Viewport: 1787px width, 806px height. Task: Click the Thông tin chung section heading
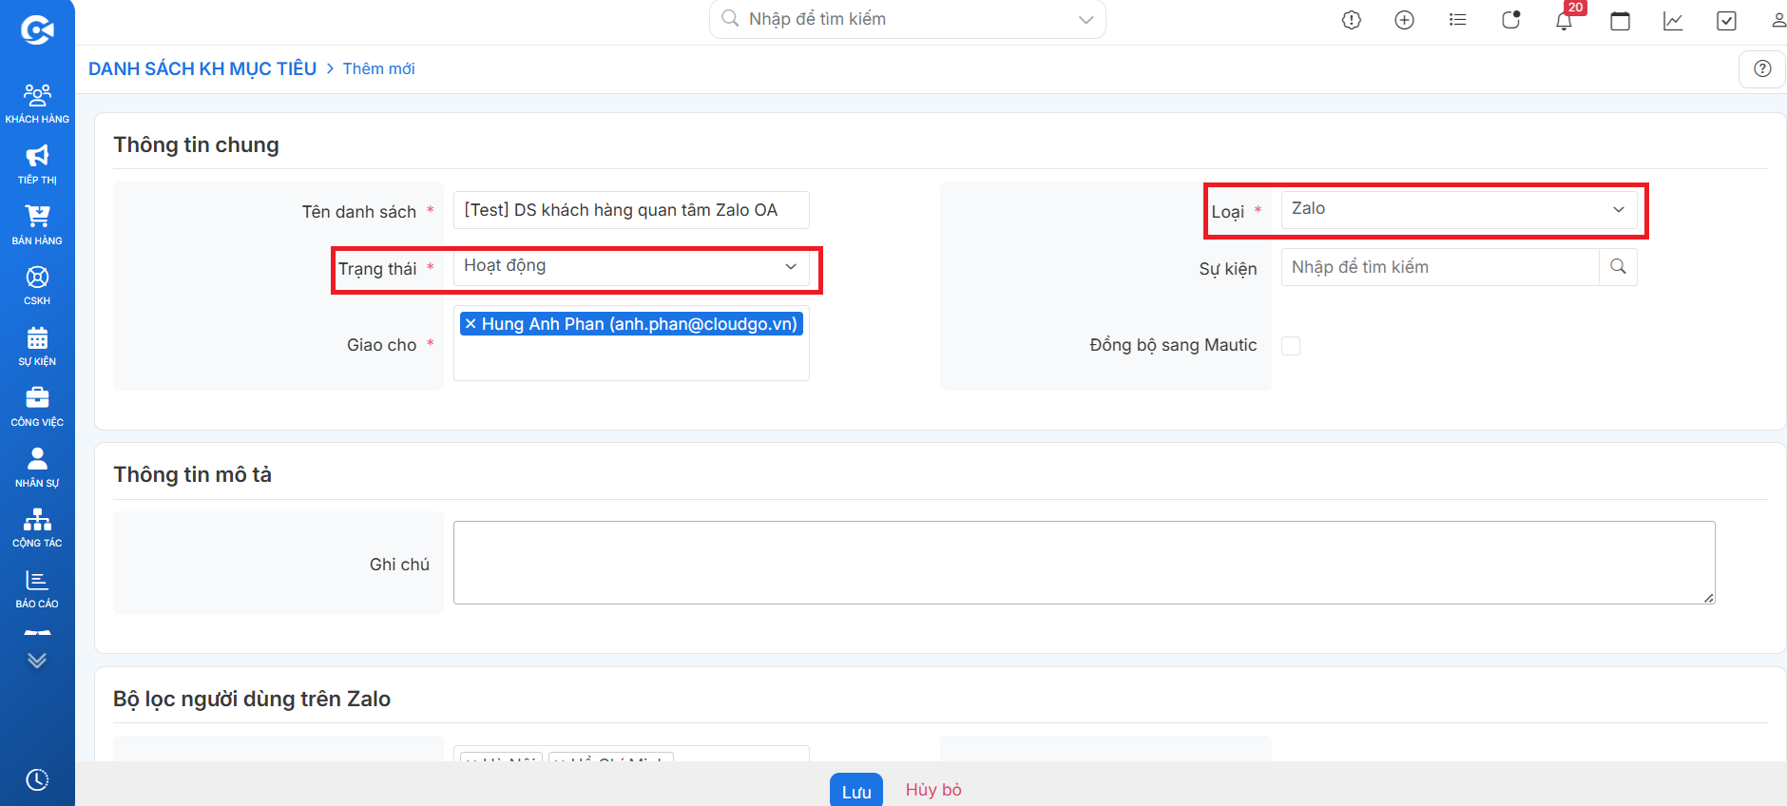pos(196,144)
